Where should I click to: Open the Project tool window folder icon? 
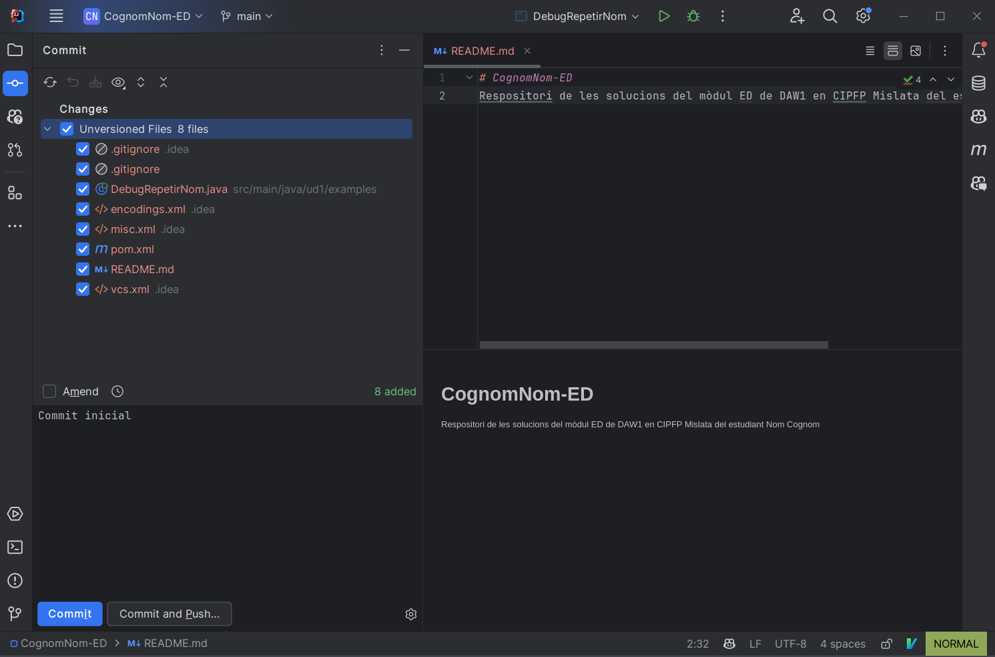(x=15, y=50)
